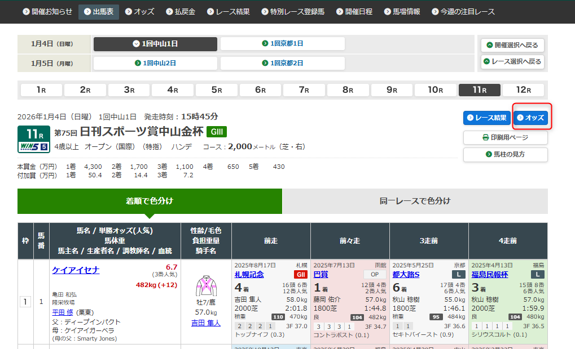575x349 pixels.
Task: Open jockey 吉田 隼人 profile link
Action: click(x=206, y=323)
